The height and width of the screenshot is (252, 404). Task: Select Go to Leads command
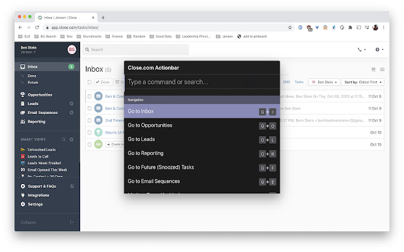click(202, 139)
